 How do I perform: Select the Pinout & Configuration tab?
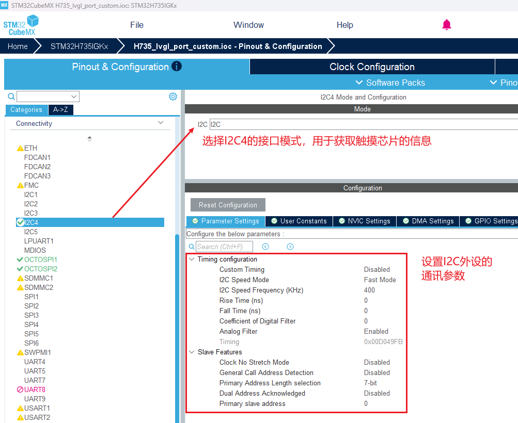[x=127, y=67]
